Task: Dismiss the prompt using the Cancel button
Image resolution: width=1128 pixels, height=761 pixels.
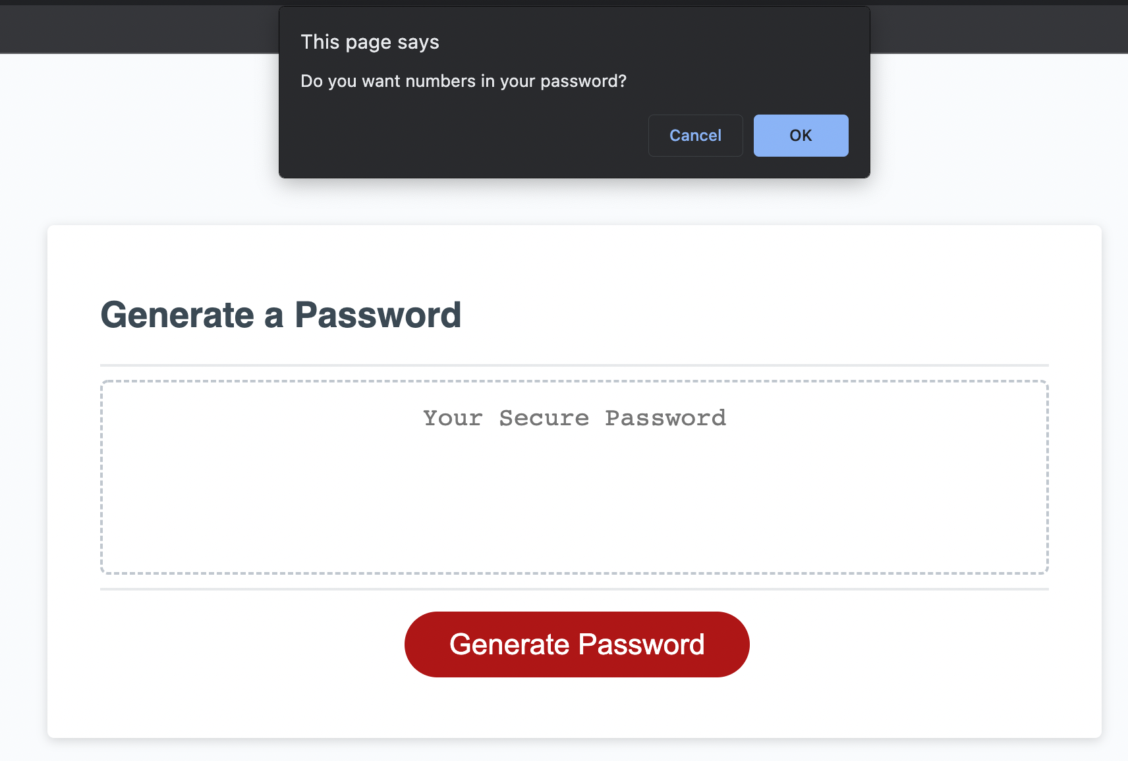Action: pos(695,136)
